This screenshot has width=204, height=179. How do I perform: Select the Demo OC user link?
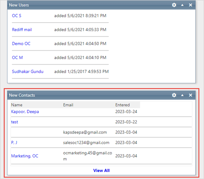tap(21, 44)
